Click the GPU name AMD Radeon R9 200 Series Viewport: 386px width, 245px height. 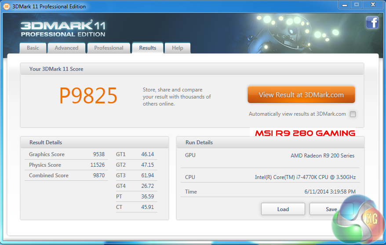click(323, 156)
